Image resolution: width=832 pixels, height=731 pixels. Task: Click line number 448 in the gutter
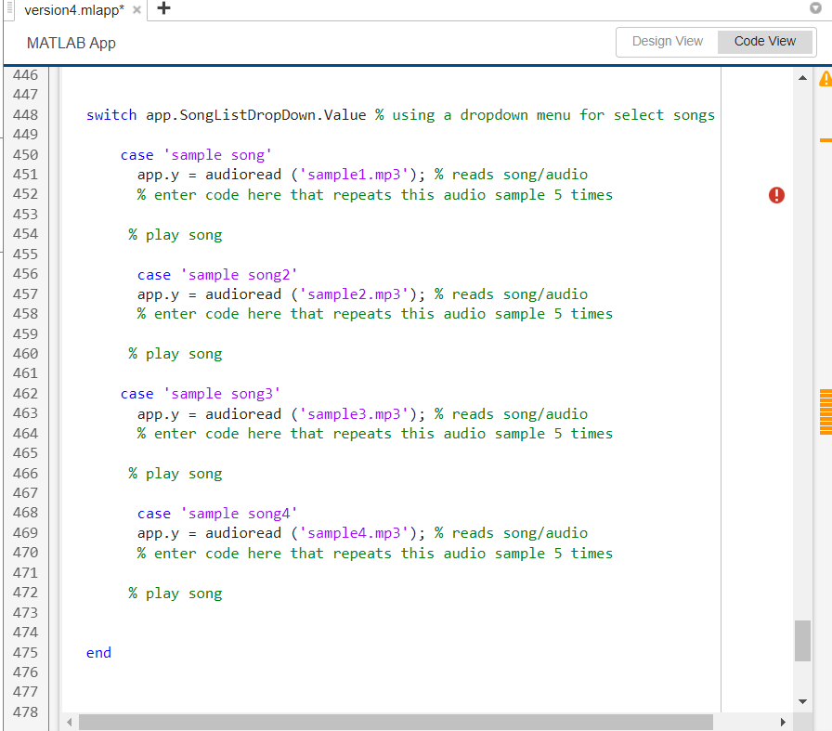pos(25,114)
